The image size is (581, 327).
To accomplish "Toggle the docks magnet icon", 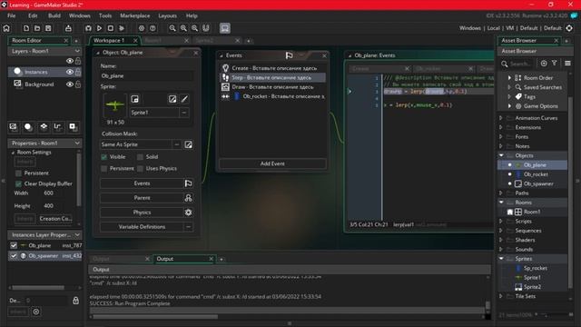I will point(206,28).
